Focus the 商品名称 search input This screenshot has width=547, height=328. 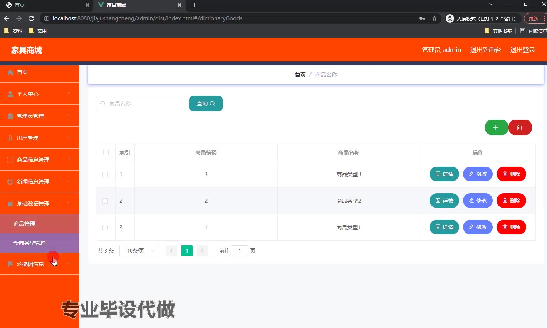[x=141, y=104]
